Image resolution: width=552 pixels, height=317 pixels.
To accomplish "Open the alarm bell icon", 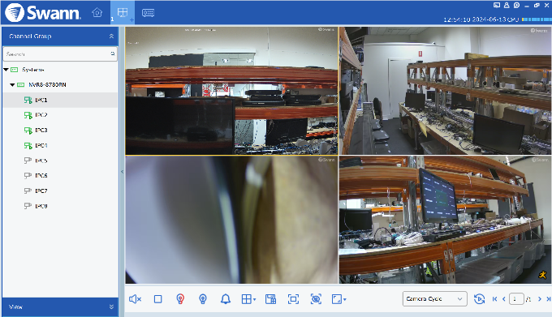I will point(226,299).
